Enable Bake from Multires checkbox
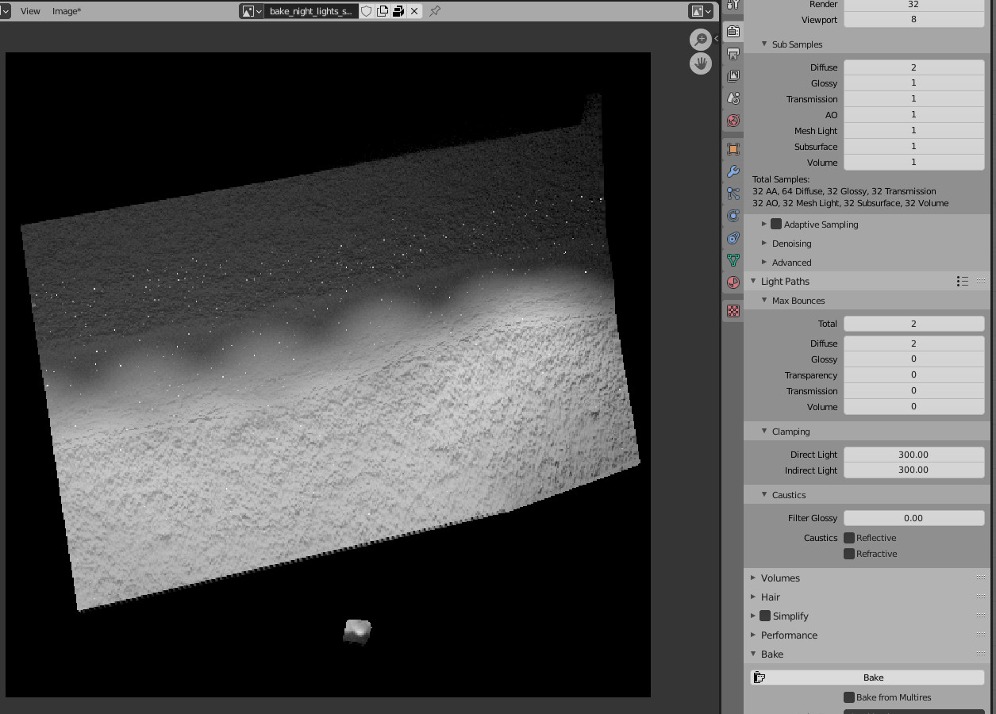This screenshot has height=714, width=996. (x=849, y=697)
